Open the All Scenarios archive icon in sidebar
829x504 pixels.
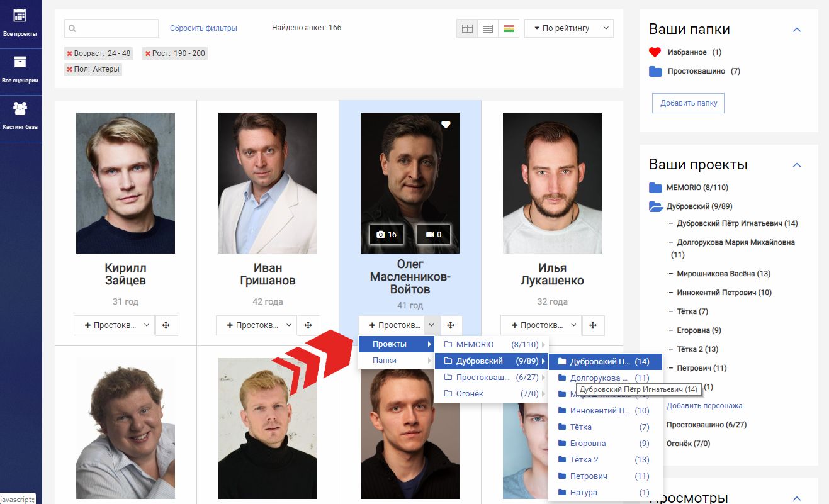pyautogui.click(x=20, y=62)
